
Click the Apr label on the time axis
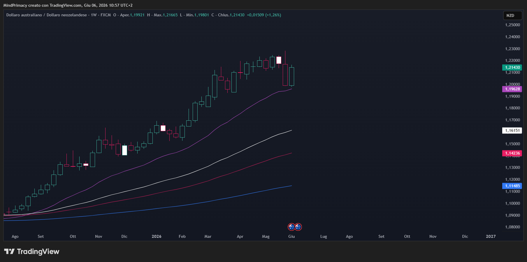point(240,236)
